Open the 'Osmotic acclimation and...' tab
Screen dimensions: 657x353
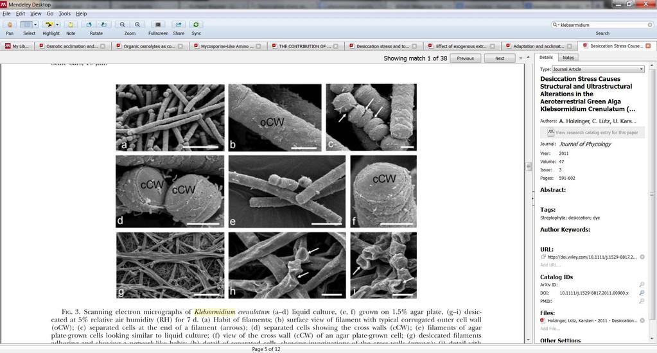click(x=72, y=46)
